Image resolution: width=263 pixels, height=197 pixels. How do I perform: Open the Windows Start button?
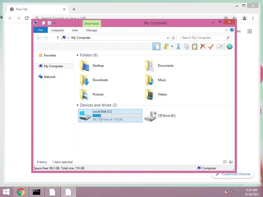pos(6,192)
